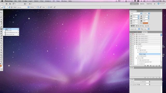
Task: Uncheck the Set Background step checkmark
Action: click(x=131, y=56)
